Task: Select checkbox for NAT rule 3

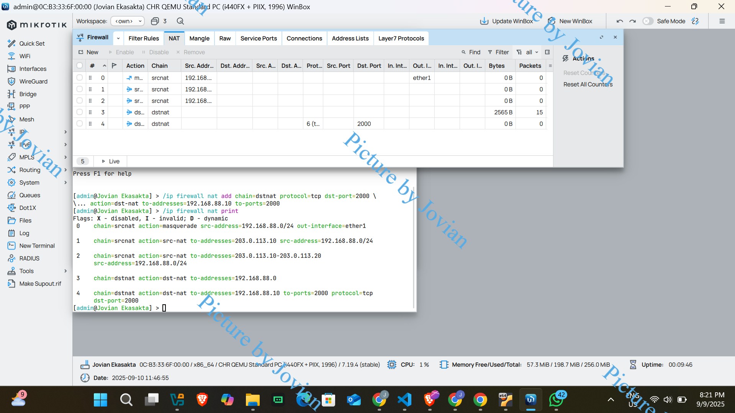Action: [x=80, y=112]
